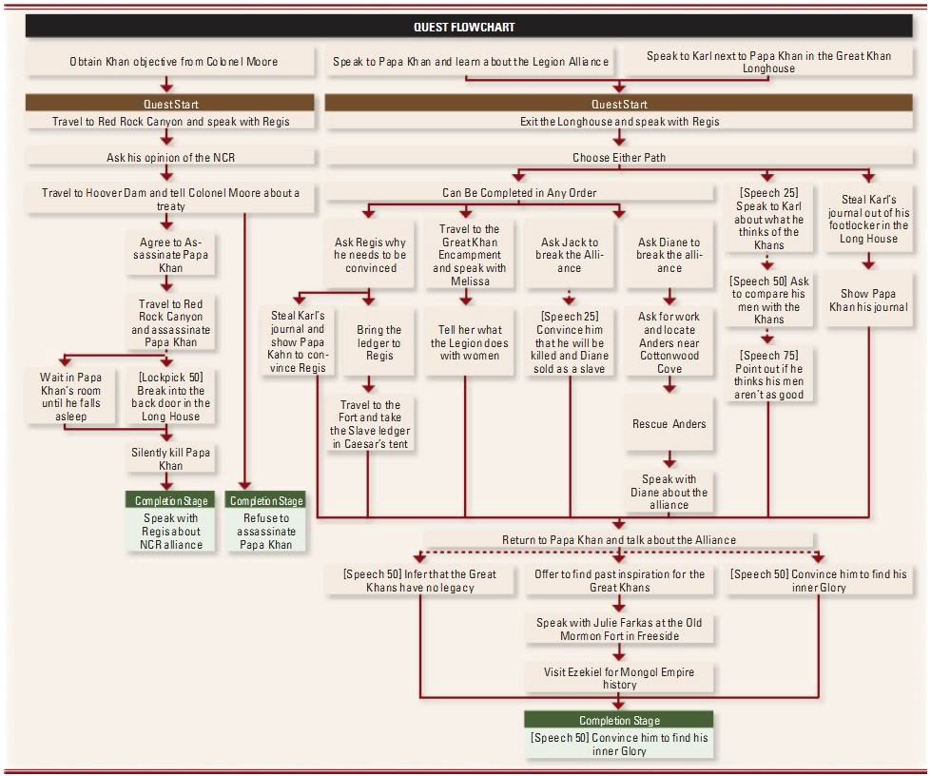Click 'Ask Regis why he needs to be convinced'
Viewport: 931px width, 776px height.
370,255
